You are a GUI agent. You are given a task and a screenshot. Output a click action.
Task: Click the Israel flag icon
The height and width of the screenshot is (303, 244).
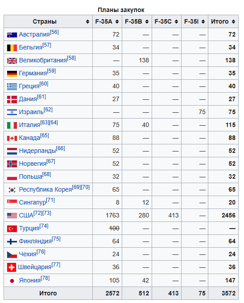[x=12, y=112]
